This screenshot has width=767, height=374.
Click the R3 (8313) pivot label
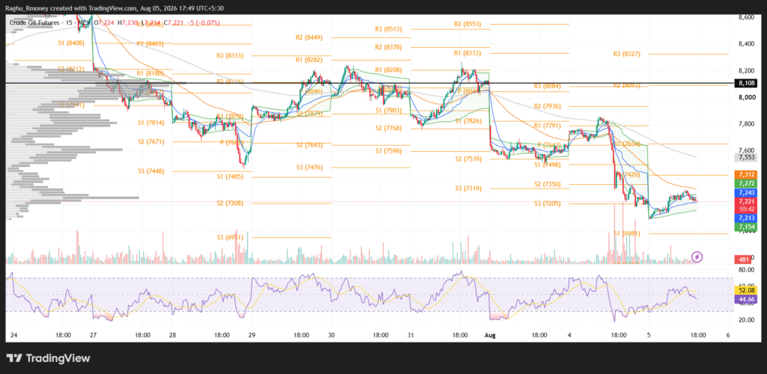click(x=231, y=55)
